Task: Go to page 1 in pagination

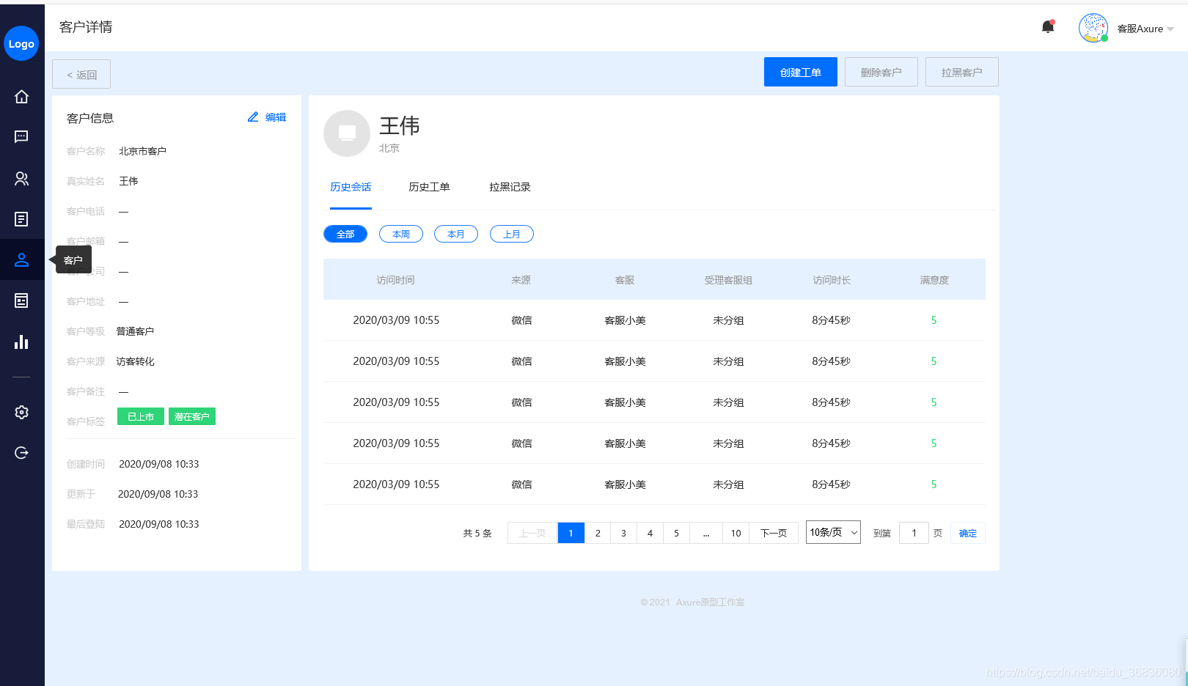Action: coord(571,533)
